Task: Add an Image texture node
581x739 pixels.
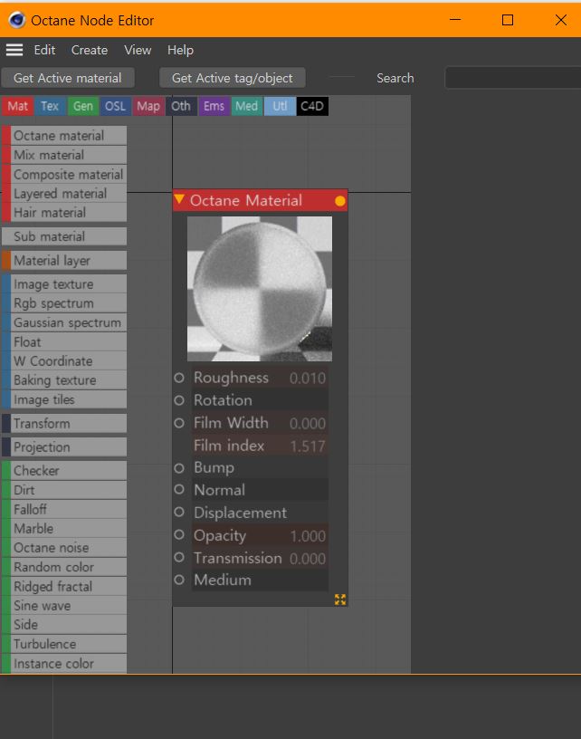Action: point(64,284)
